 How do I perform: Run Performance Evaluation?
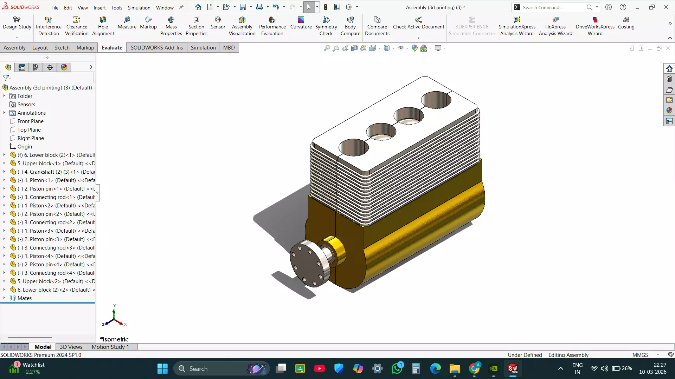point(272,26)
